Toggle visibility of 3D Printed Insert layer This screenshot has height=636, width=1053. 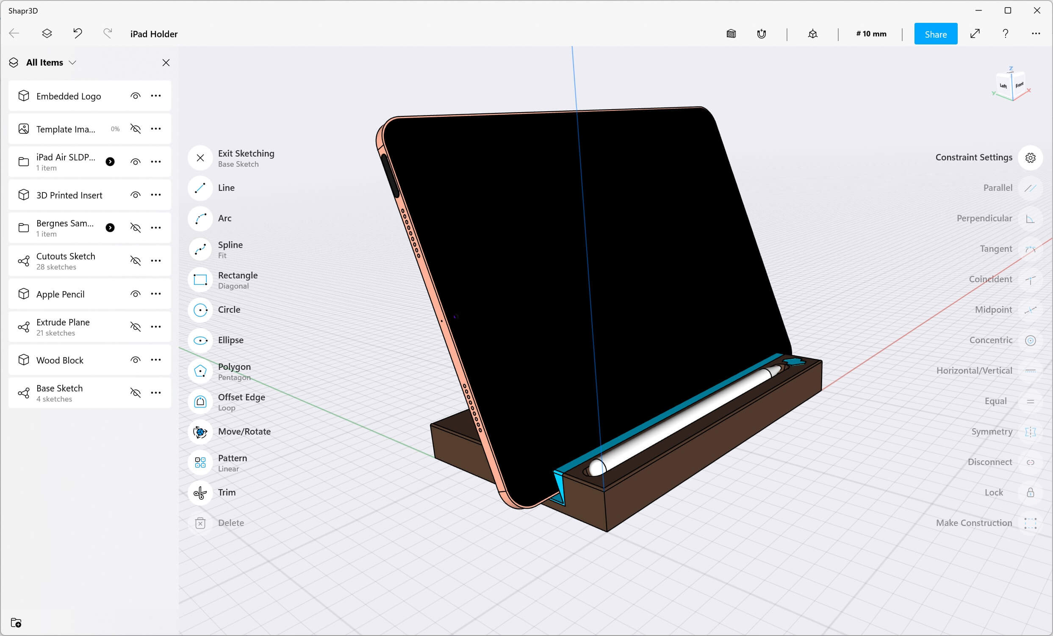coord(136,195)
